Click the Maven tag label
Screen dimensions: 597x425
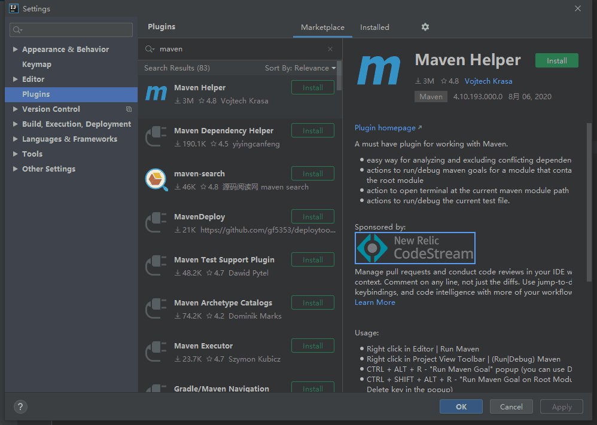tap(431, 97)
